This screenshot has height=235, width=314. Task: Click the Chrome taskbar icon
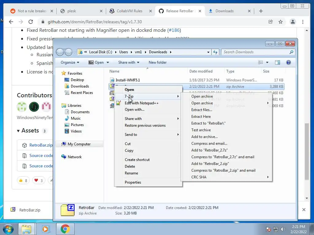65,229
